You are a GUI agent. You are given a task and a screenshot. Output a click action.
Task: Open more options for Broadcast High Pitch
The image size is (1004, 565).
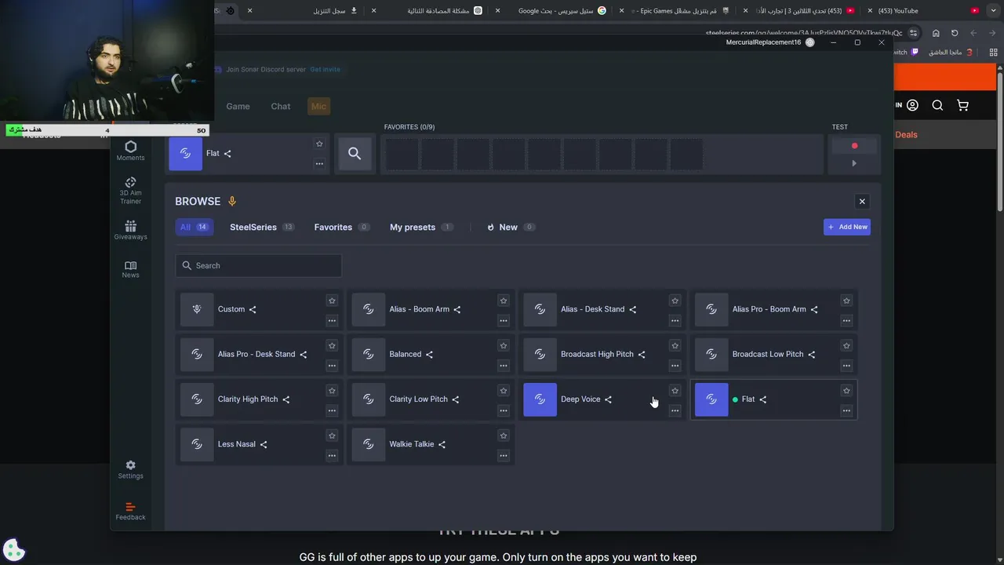(x=675, y=365)
